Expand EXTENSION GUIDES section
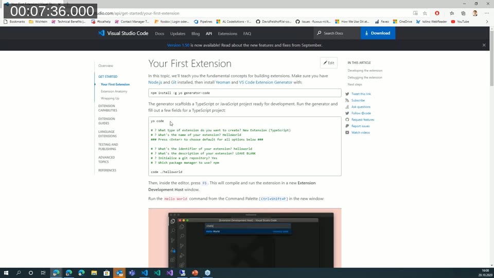Screen dimensions: 494x278 tap(107, 121)
